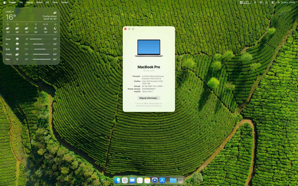The width and height of the screenshot is (298, 186).
Task: Open the fan control app in Dock
Action: coord(154,180)
